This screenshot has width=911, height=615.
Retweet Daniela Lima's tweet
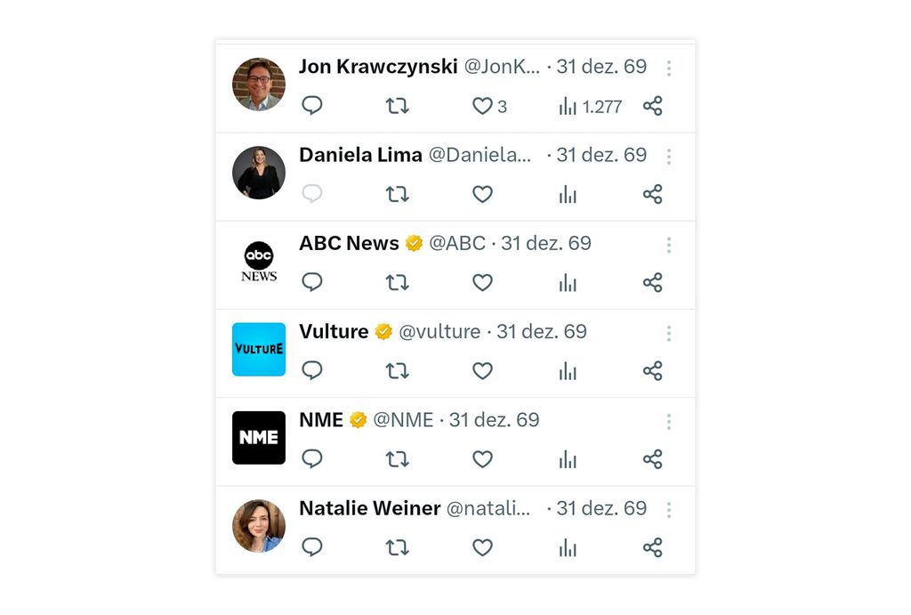click(398, 194)
